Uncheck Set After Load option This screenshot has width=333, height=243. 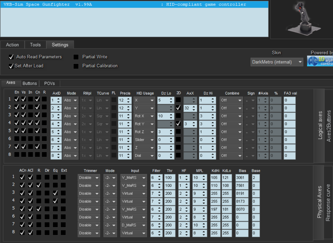(x=11, y=66)
